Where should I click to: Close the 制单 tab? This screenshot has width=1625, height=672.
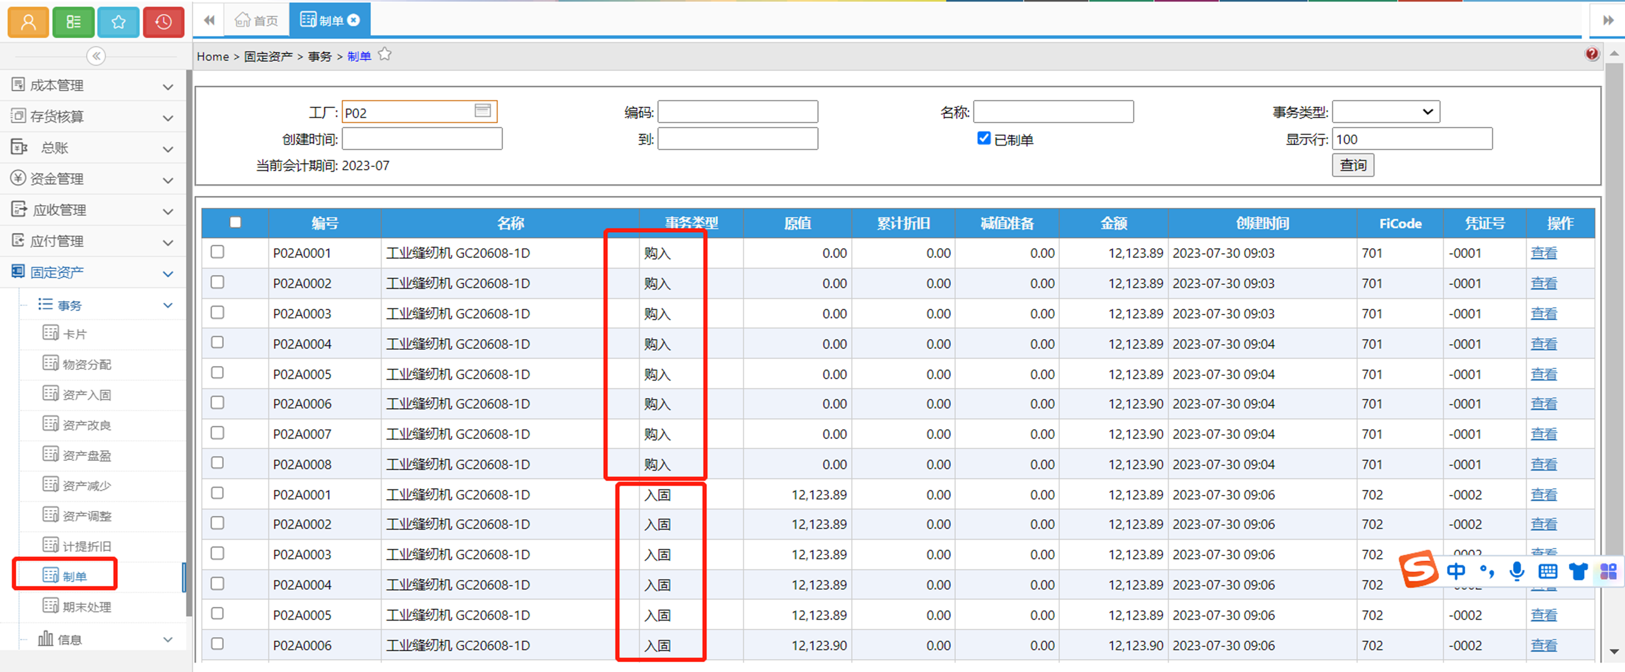tap(355, 20)
